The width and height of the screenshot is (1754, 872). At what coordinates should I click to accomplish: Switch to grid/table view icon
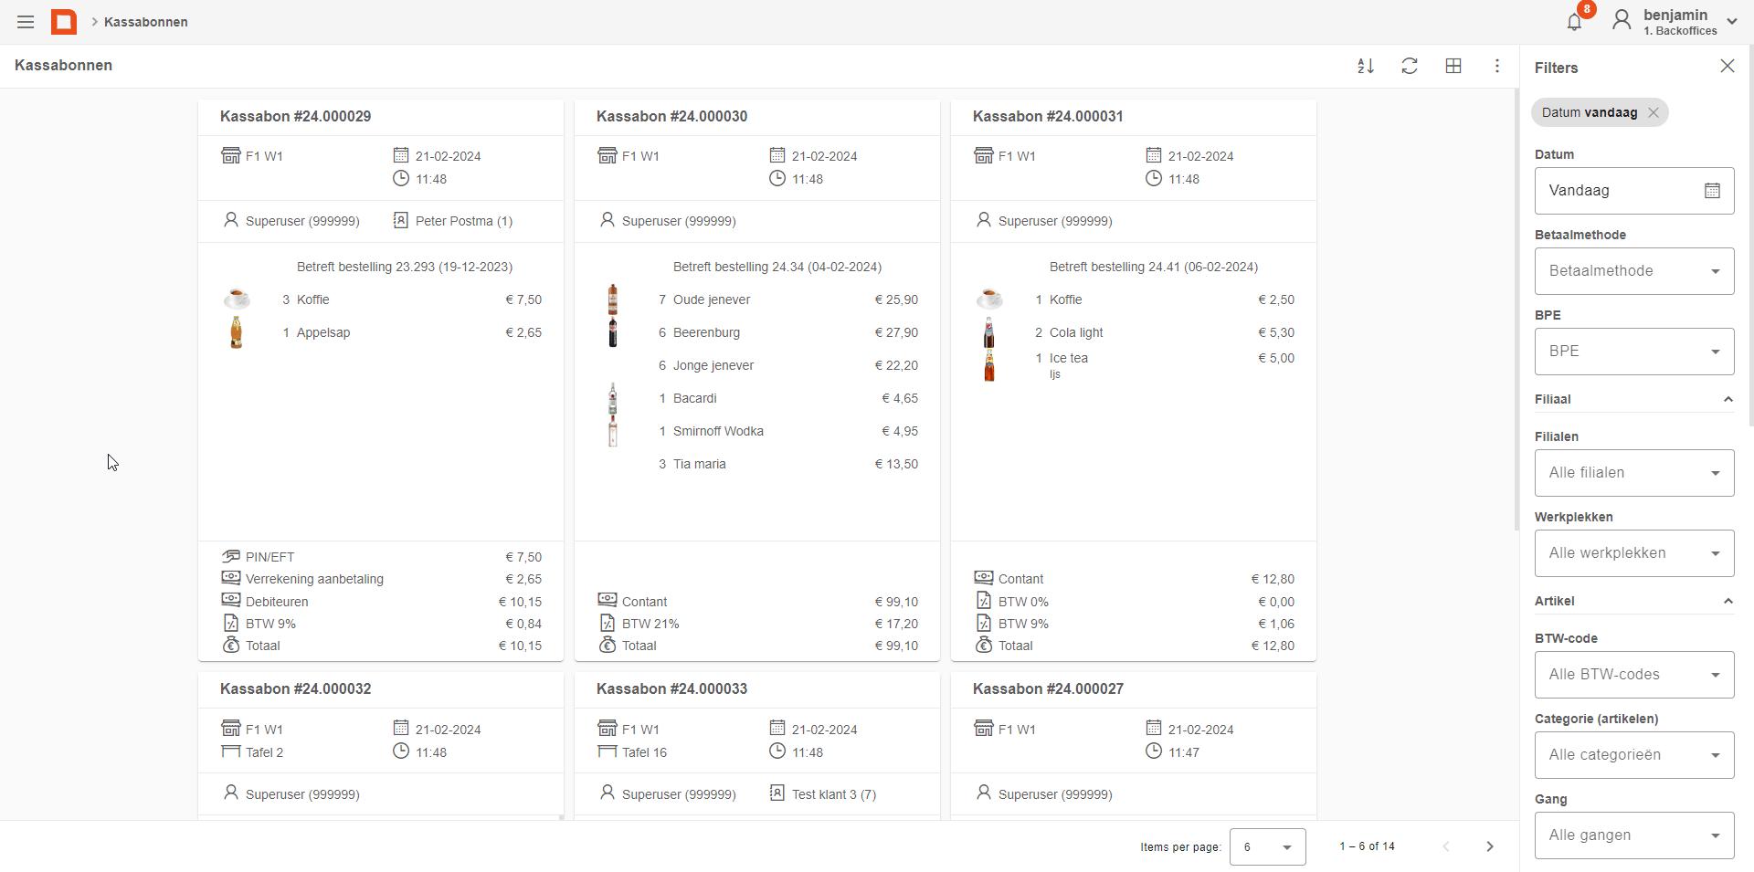[x=1453, y=66]
